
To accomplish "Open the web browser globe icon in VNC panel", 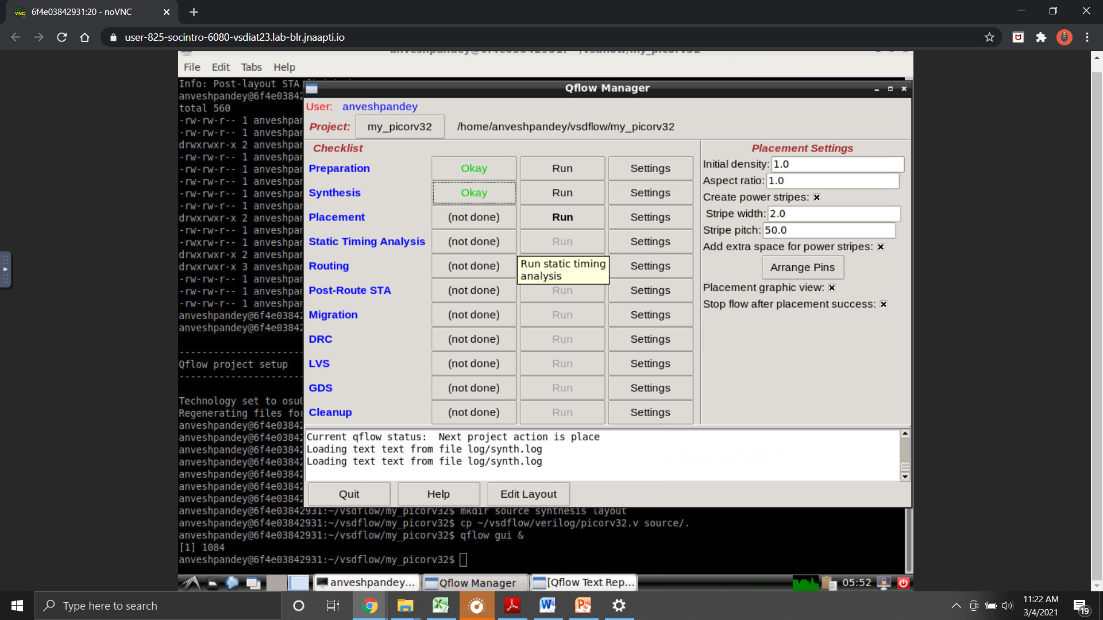I will point(232,582).
